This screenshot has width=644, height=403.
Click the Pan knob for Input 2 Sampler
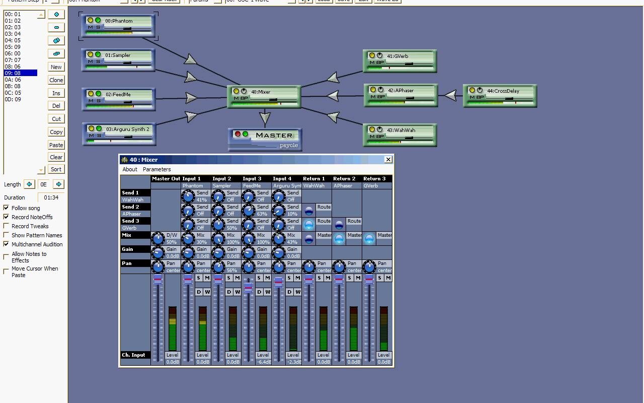[218, 267]
